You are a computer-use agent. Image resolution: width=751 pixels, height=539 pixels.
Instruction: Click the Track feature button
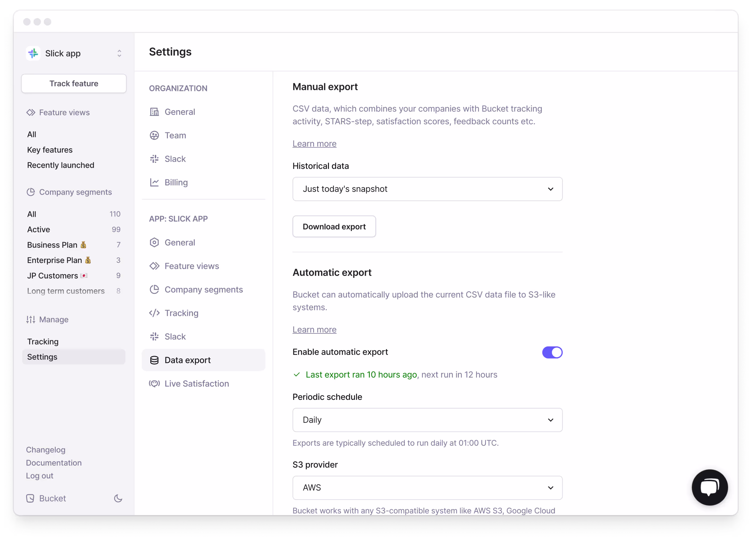click(x=74, y=84)
